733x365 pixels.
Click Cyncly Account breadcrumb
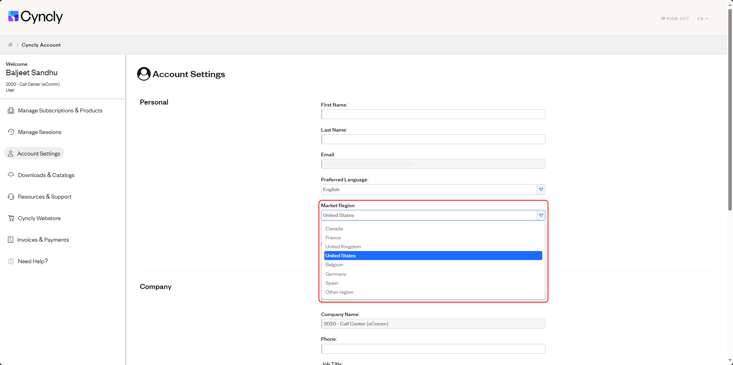pyautogui.click(x=41, y=45)
